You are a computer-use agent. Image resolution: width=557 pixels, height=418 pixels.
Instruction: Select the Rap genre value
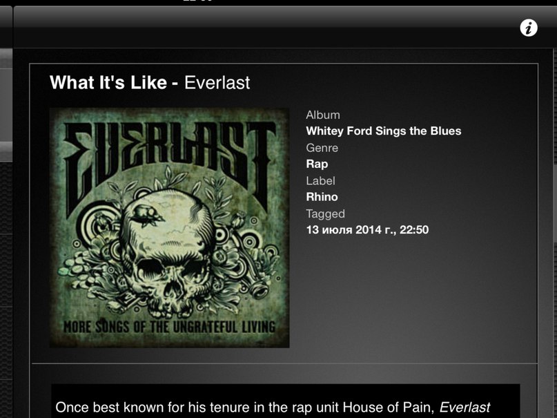tap(317, 164)
